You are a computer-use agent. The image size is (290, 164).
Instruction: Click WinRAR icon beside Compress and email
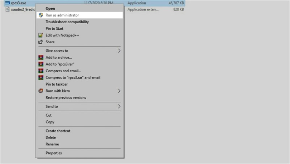coord(41,71)
